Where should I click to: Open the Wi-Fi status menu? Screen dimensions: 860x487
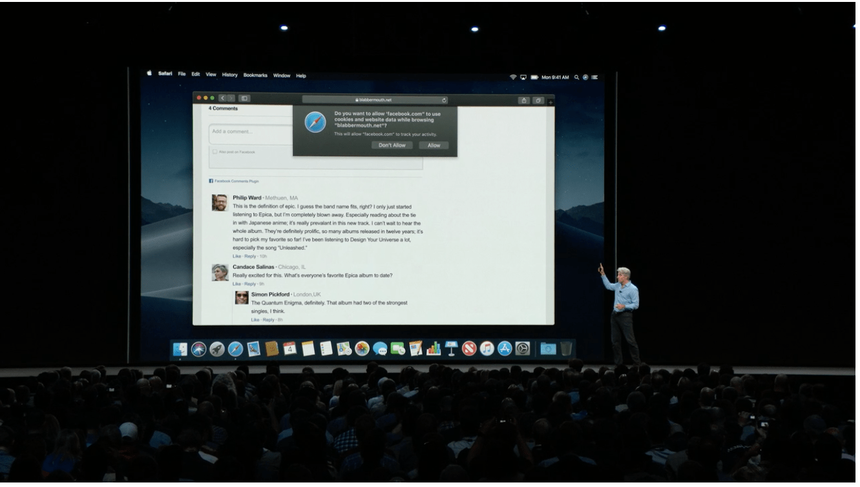513,76
